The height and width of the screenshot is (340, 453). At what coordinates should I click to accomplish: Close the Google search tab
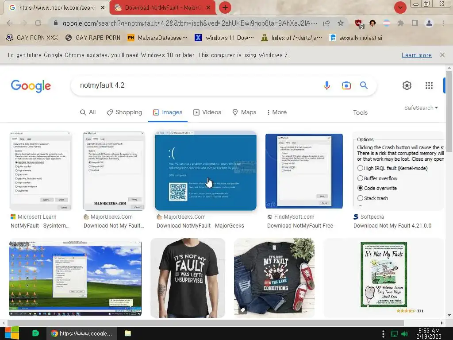(x=103, y=8)
